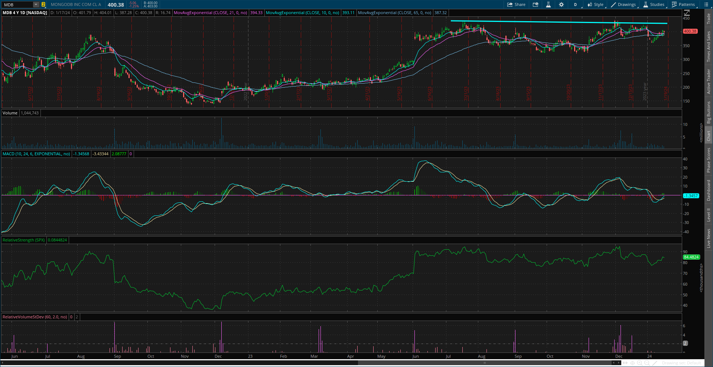Click the Patterns icon on the toolbar
This screenshot has height=367, width=713.
click(x=684, y=4)
